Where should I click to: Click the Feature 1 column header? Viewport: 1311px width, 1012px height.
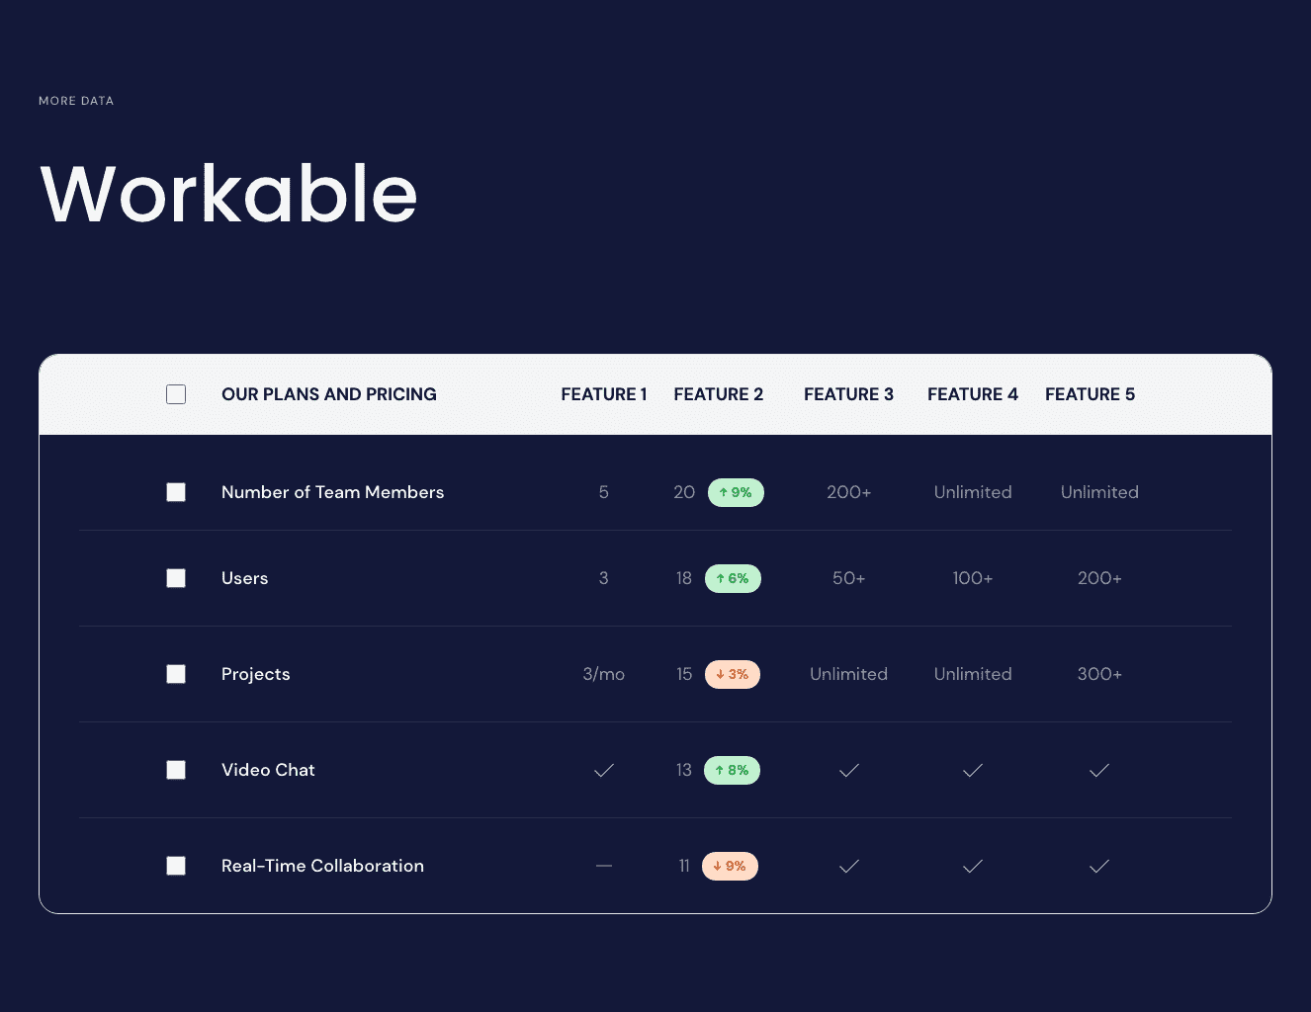pyautogui.click(x=604, y=394)
